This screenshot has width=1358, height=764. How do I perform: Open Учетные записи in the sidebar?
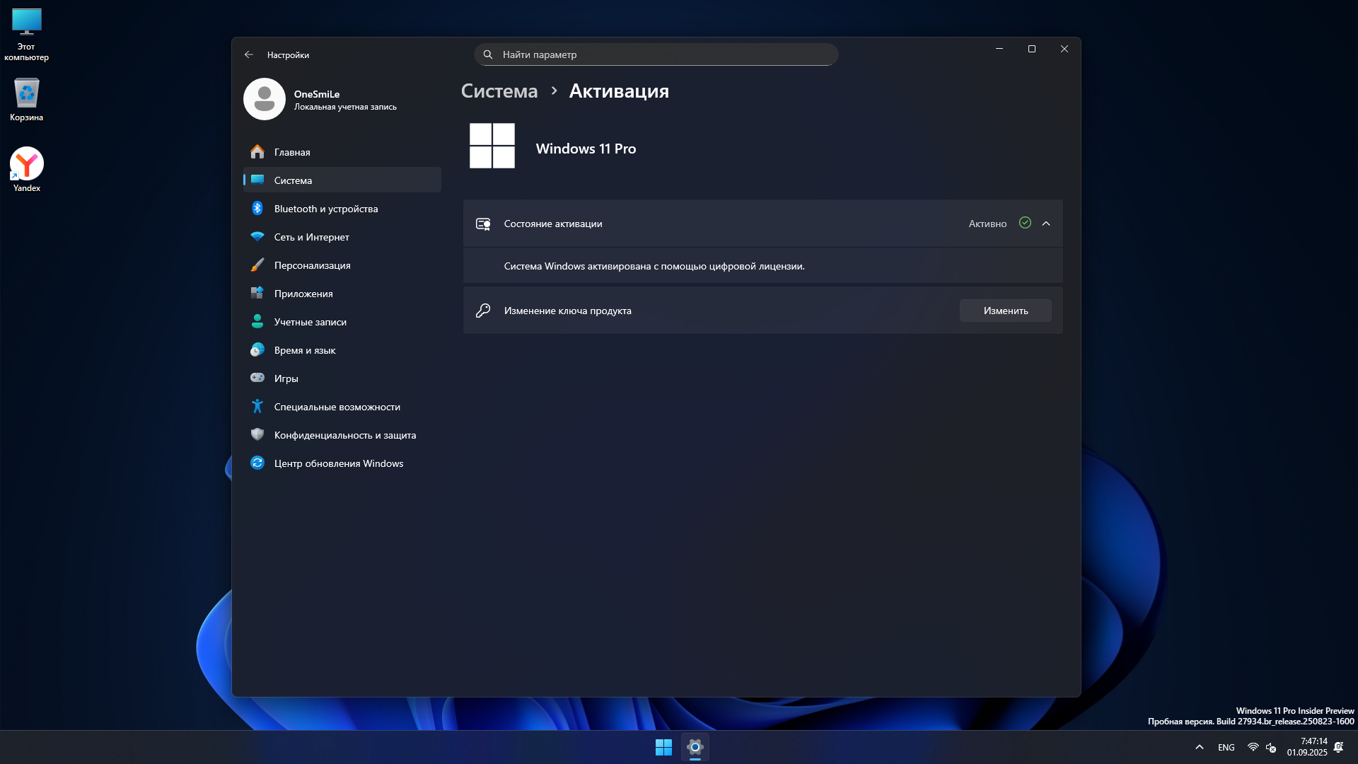310,322
